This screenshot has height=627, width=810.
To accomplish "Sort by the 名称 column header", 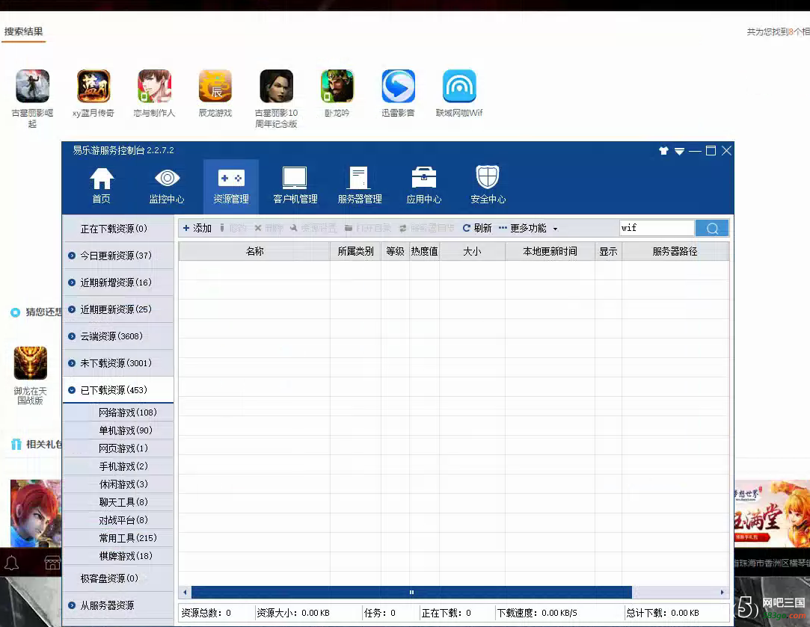I will [255, 251].
